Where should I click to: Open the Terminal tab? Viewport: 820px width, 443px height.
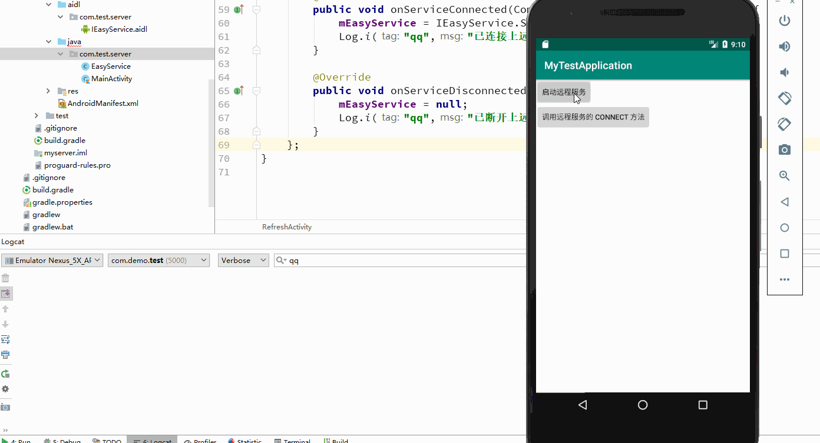tap(292, 440)
